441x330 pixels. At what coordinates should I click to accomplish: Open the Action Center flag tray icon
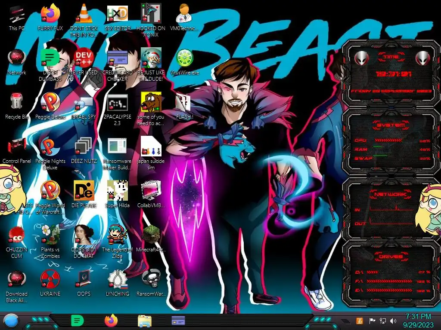[372, 321]
